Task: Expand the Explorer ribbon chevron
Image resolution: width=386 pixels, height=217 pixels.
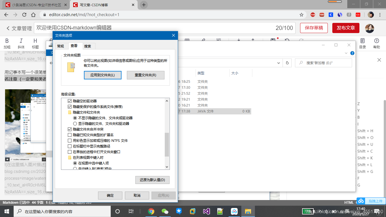Action: (346, 53)
